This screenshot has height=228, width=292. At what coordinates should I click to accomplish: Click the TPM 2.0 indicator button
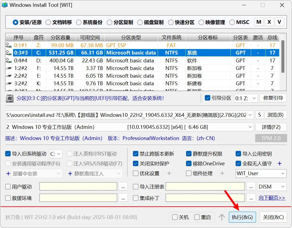point(271,138)
